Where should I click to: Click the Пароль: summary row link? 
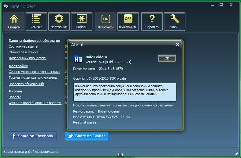[15, 97]
